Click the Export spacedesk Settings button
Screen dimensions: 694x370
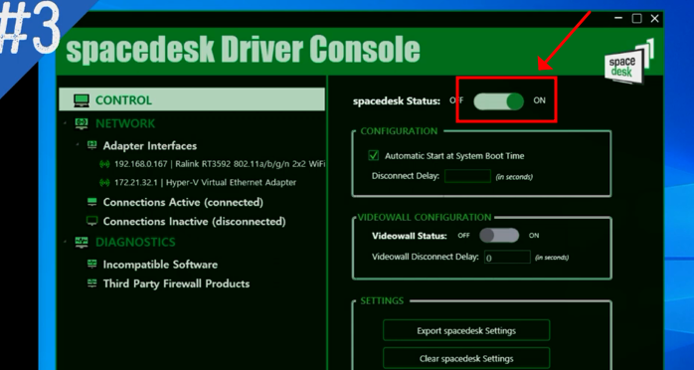(466, 330)
